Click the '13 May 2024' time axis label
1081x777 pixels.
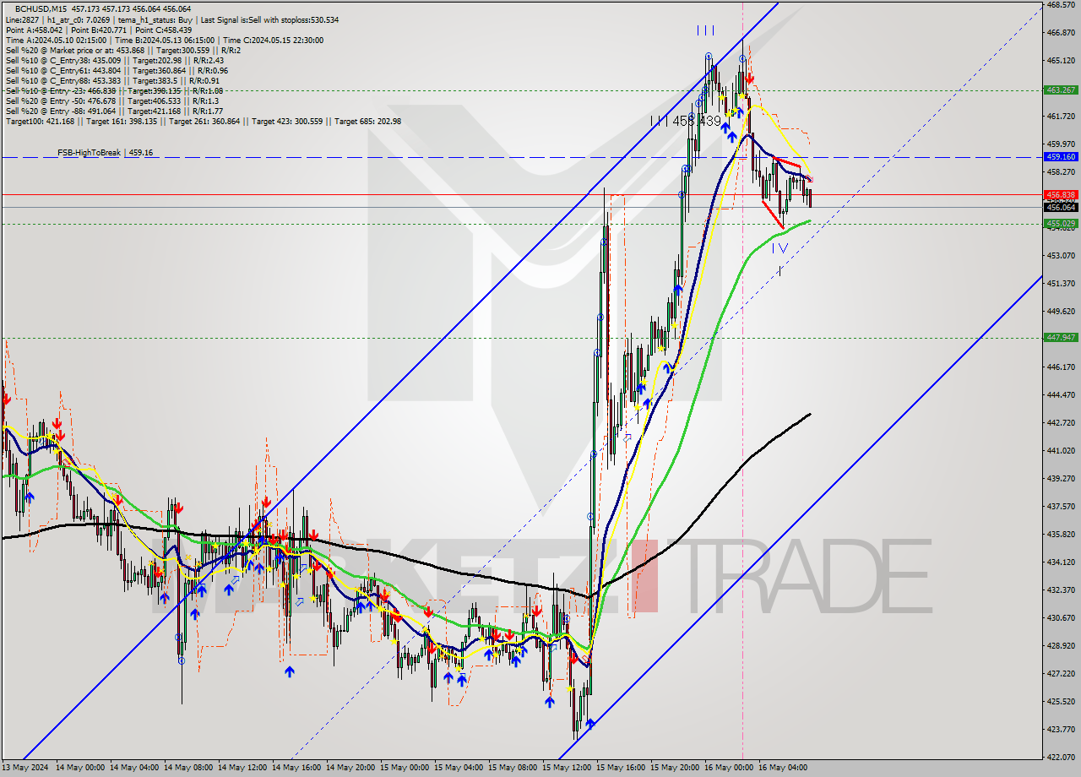[25, 768]
